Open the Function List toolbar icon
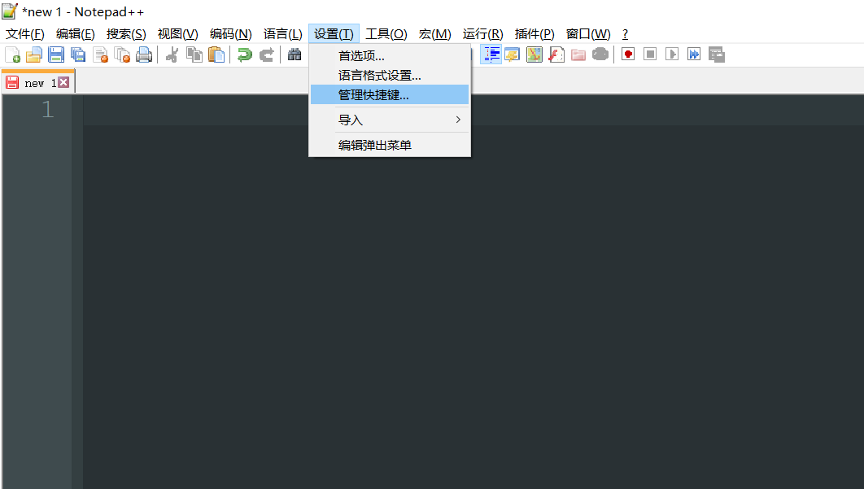This screenshot has height=489, width=864. tap(556, 55)
